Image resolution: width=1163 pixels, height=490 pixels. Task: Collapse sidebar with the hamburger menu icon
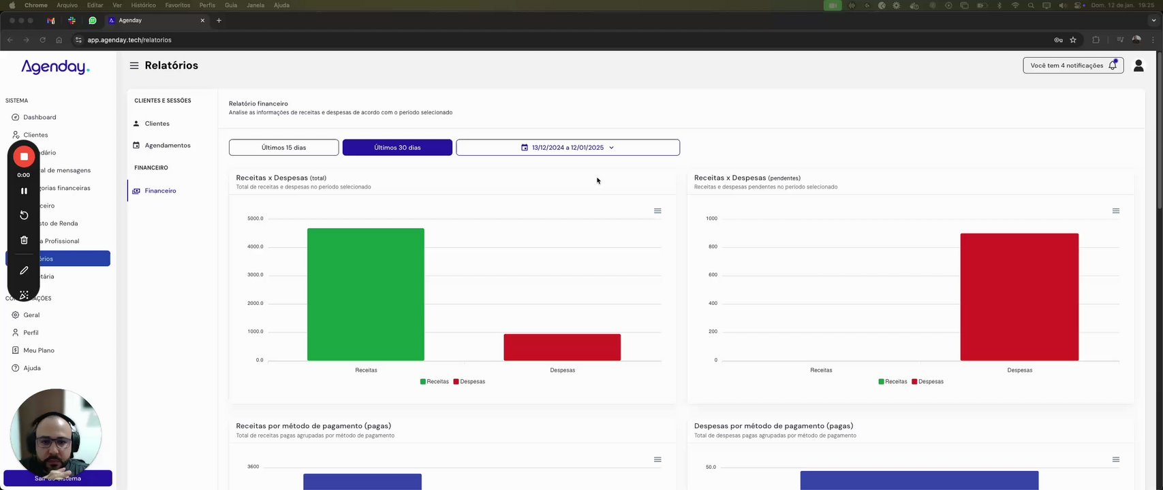(134, 65)
